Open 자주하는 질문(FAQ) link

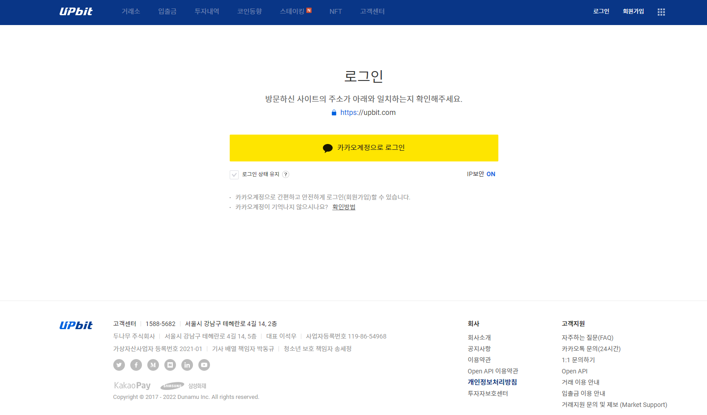(x=587, y=338)
